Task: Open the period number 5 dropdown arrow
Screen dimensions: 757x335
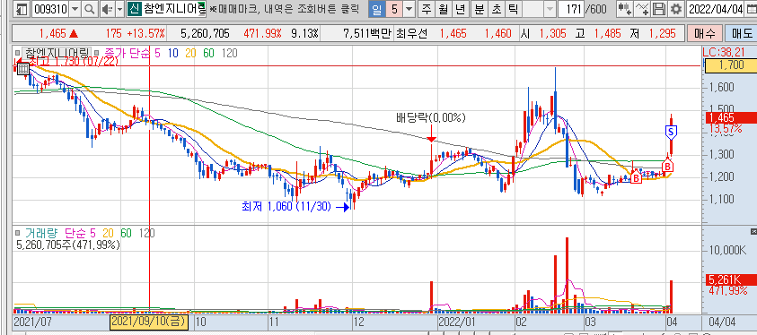Action: (409, 9)
